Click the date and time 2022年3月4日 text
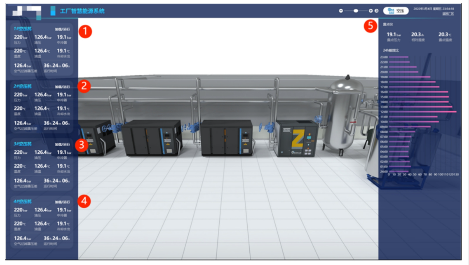469x265 pixels. (x=434, y=9)
